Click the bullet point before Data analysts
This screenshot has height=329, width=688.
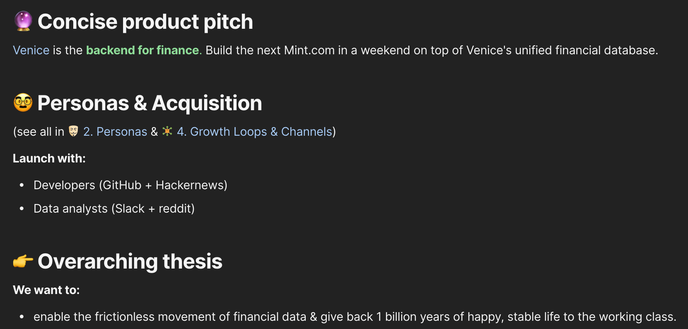(x=22, y=209)
